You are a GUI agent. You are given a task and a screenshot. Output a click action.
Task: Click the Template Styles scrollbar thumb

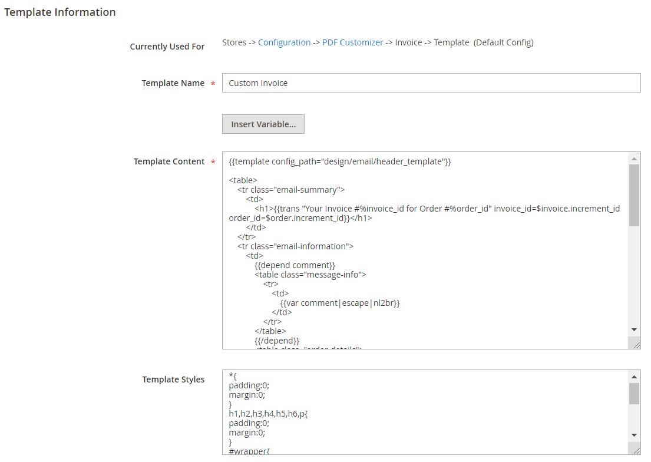(634, 393)
